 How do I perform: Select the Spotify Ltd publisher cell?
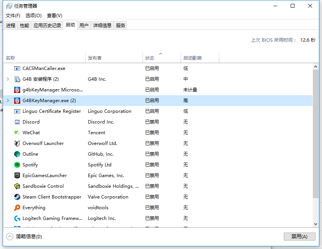pos(100,165)
